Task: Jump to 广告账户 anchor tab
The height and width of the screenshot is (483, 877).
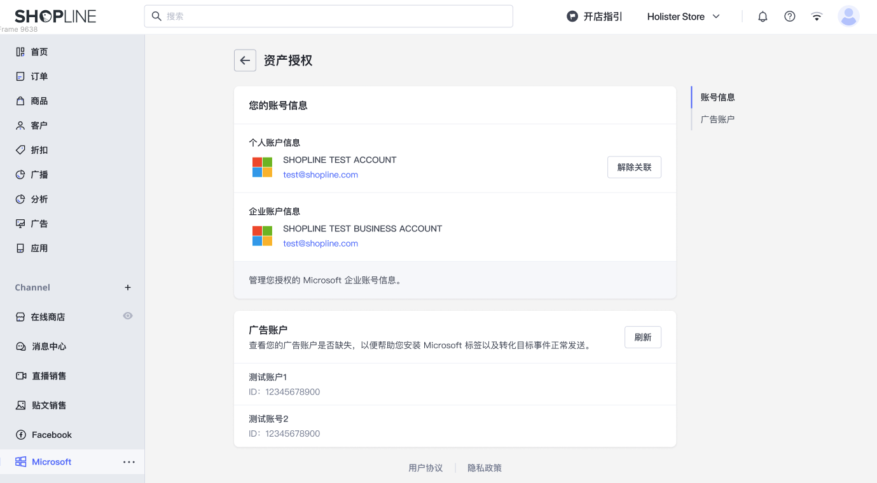Action: click(x=717, y=119)
